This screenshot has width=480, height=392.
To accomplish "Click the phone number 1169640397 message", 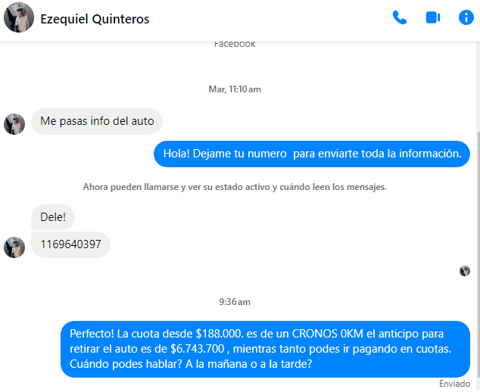I will coord(70,244).
